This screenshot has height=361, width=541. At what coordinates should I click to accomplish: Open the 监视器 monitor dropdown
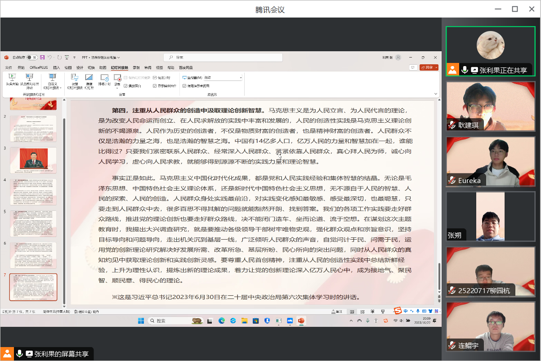point(223,78)
